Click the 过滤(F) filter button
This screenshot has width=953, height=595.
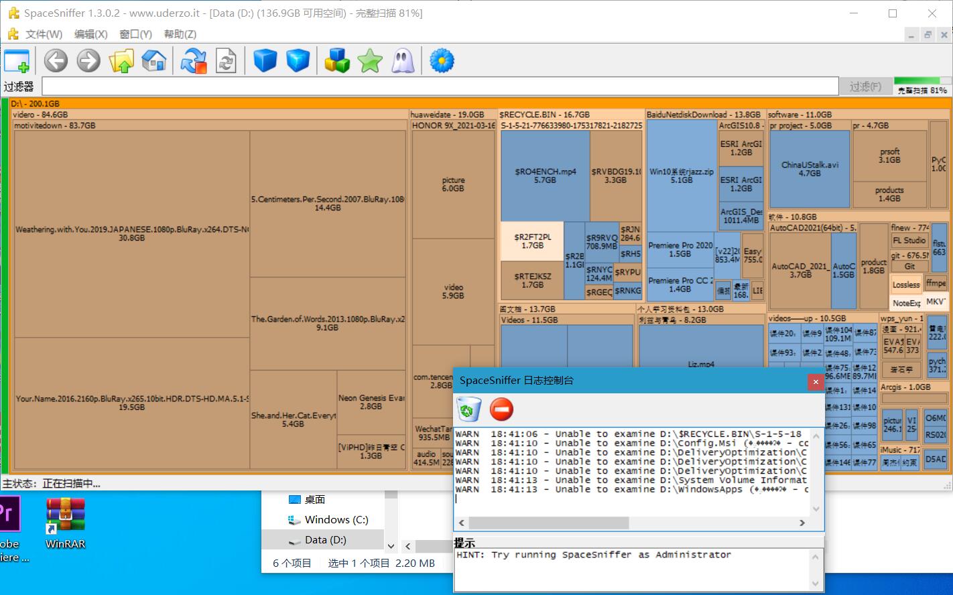(x=865, y=86)
